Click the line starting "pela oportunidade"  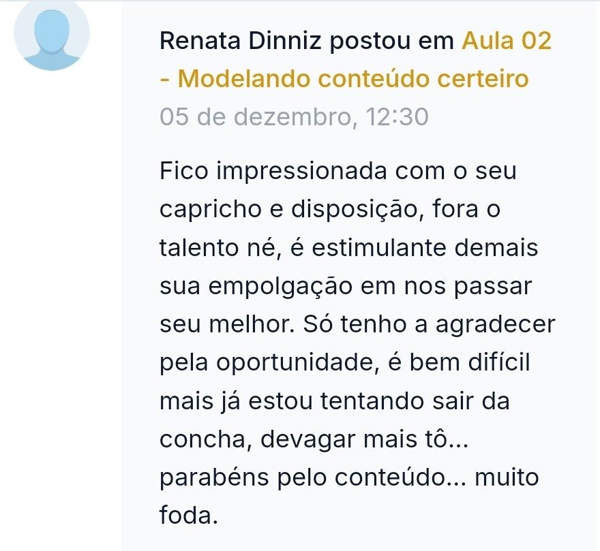(x=344, y=362)
